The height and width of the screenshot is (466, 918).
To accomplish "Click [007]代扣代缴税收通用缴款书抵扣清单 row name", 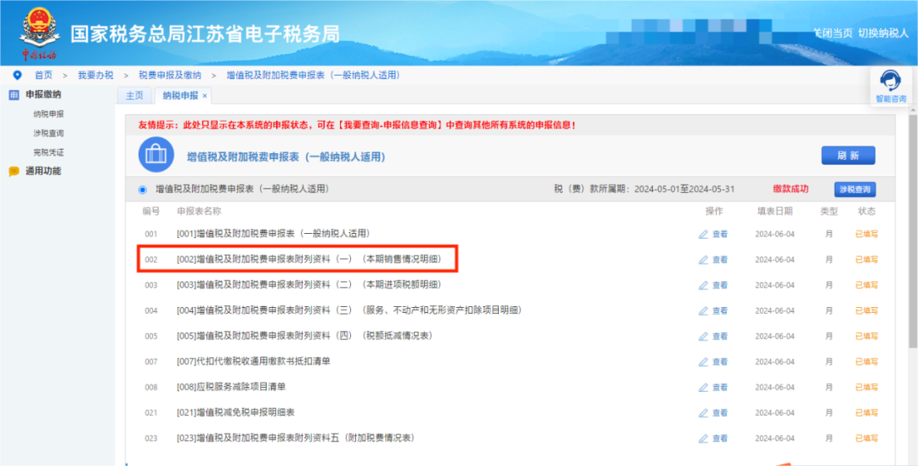I will tap(253, 361).
